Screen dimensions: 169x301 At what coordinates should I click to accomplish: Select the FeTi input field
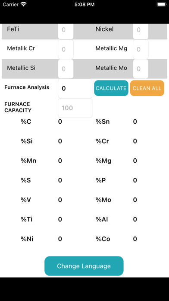[66, 31]
